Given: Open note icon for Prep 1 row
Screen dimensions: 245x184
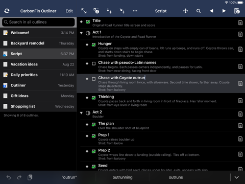Looking at the screenshot, I should [x=240, y=139].
